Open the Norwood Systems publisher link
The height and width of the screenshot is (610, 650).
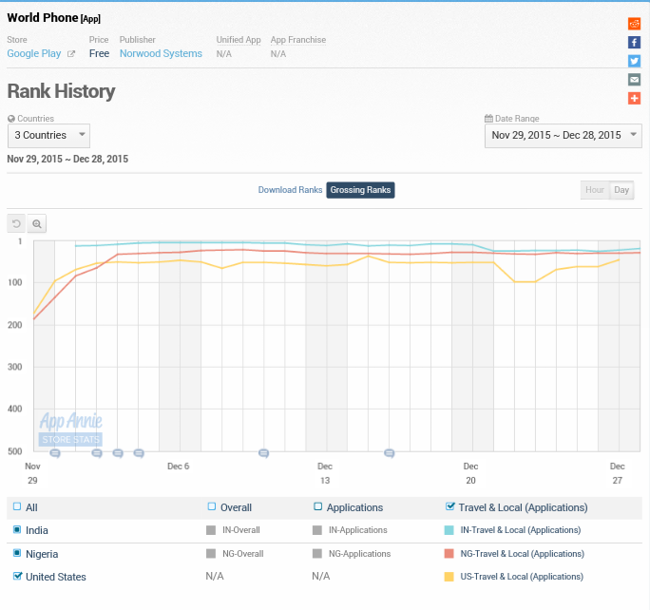tap(161, 53)
